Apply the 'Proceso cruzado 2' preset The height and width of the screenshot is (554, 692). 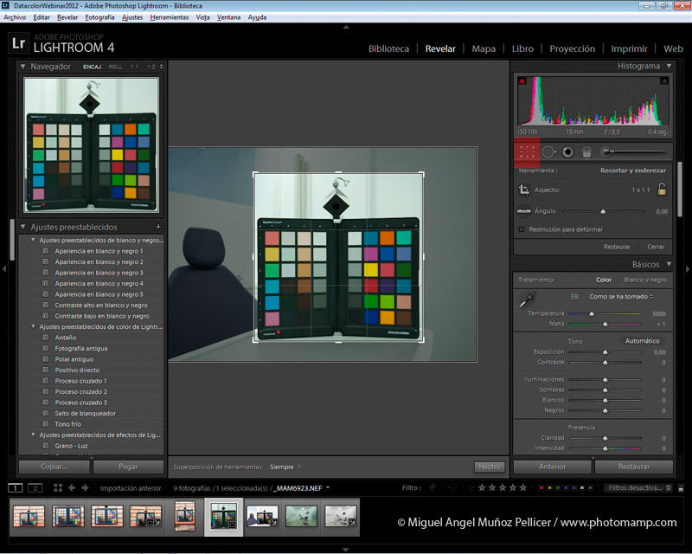coord(80,392)
